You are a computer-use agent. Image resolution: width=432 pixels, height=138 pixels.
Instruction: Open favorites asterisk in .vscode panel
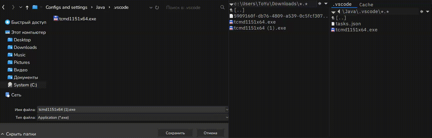point(422,12)
